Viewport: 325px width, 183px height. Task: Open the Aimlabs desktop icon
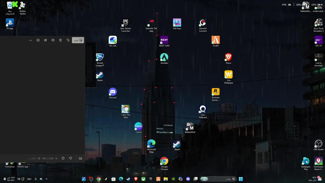(x=164, y=59)
